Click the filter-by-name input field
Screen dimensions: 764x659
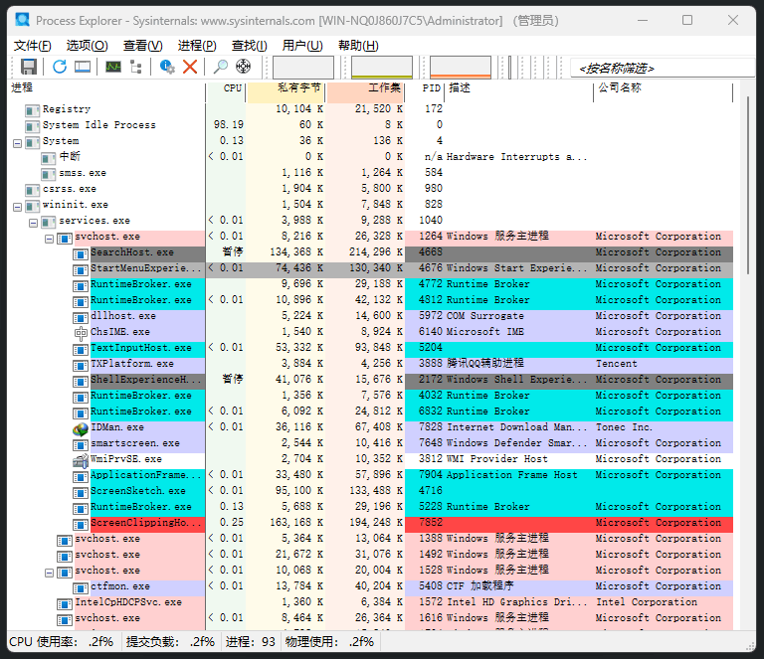[x=657, y=68]
